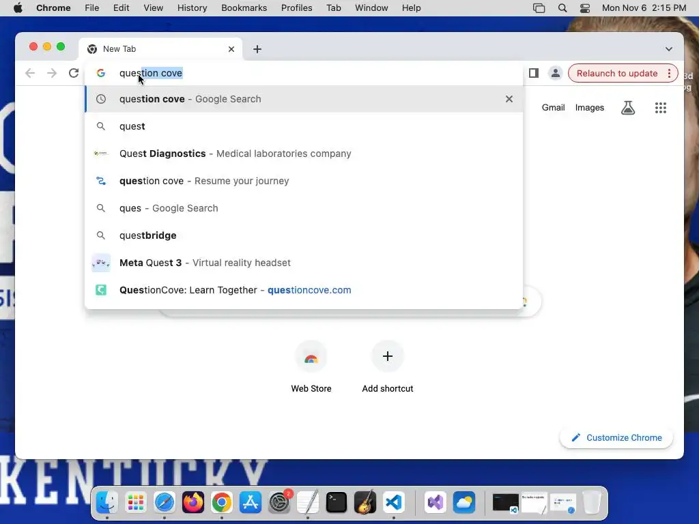Click the Chrome reload page icon
The height and width of the screenshot is (524, 699).
click(x=74, y=73)
